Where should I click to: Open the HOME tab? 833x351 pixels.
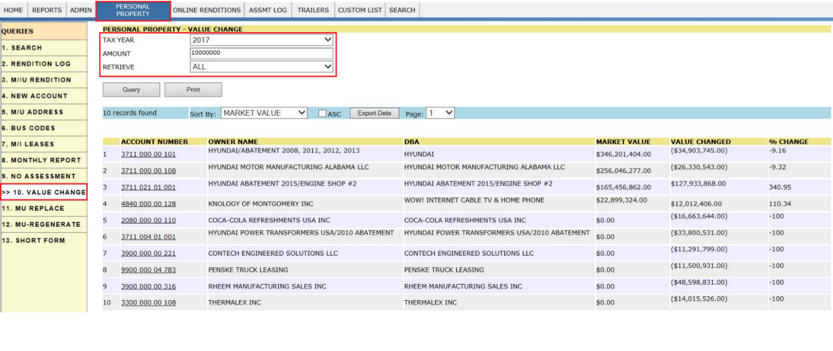pyautogui.click(x=13, y=10)
